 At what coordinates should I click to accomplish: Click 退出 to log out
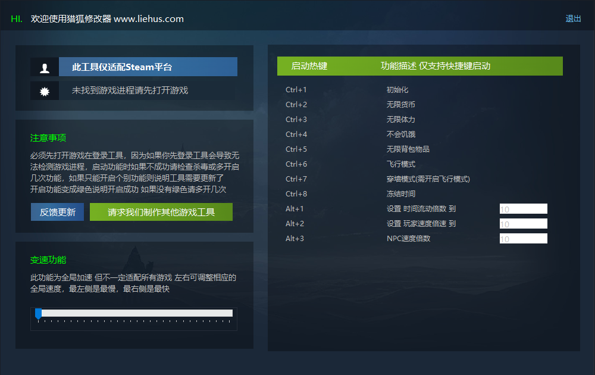(x=573, y=18)
